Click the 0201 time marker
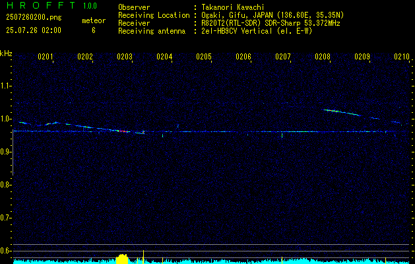 pyautogui.click(x=46, y=57)
